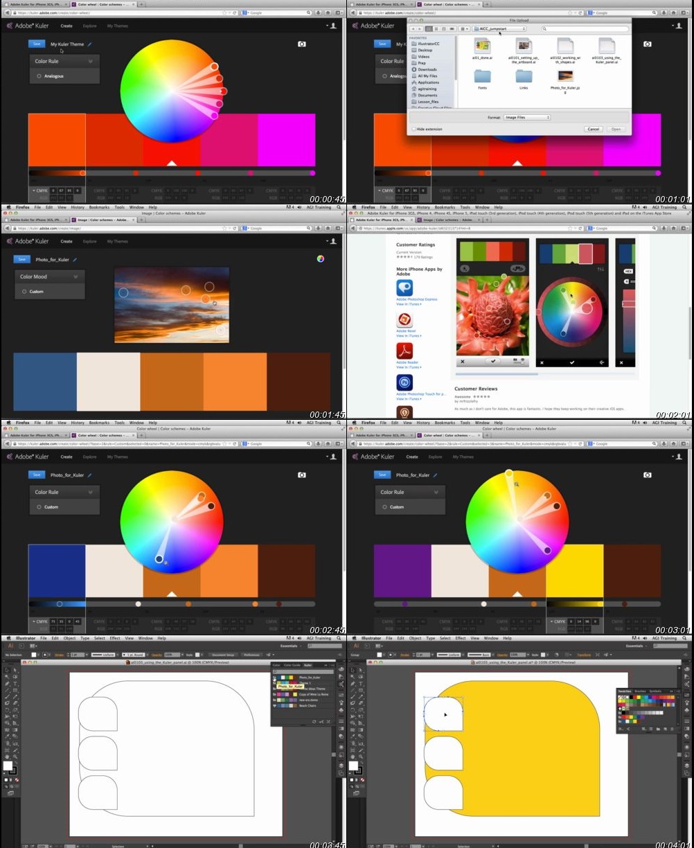Click My Themes in 00:01:45 frame

point(118,241)
